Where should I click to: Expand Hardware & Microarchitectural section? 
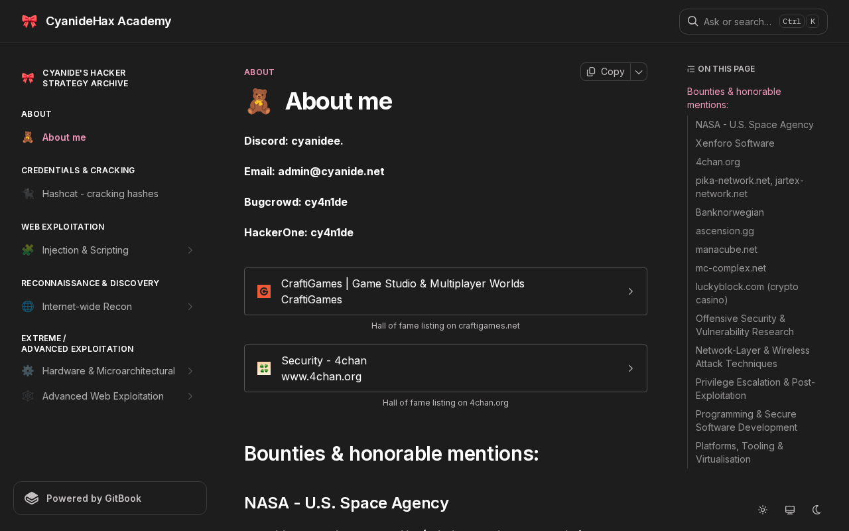pos(190,371)
